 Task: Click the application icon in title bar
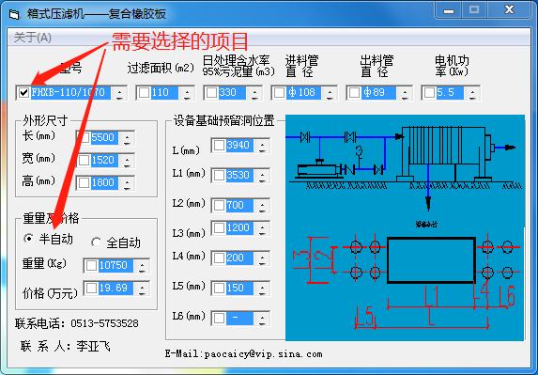click(x=14, y=15)
